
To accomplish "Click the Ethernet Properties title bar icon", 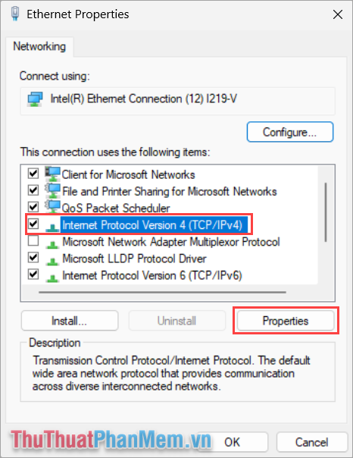I will 15,14.
